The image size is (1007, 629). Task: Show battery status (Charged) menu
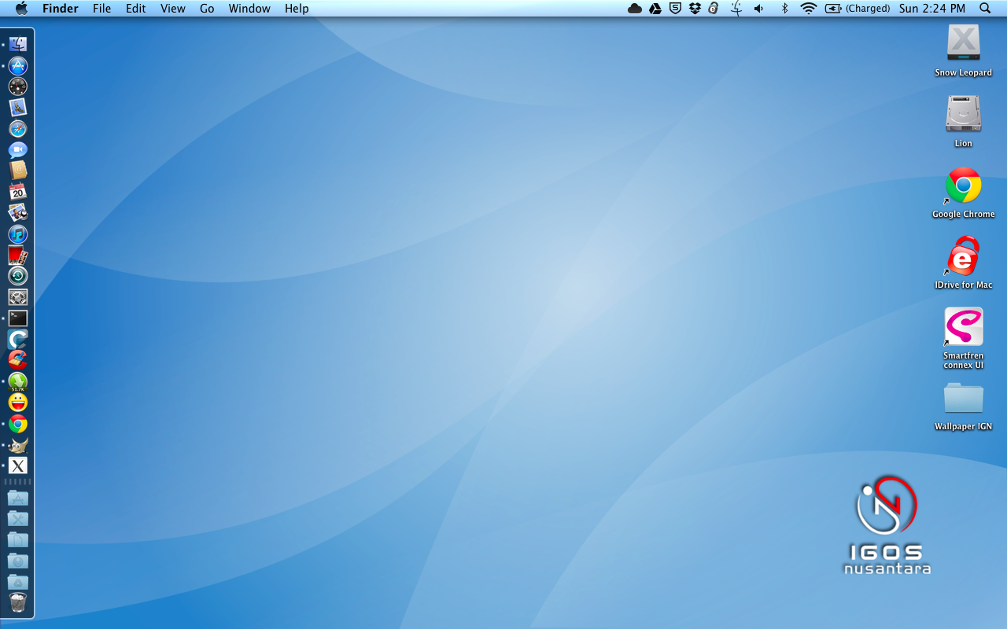point(858,9)
